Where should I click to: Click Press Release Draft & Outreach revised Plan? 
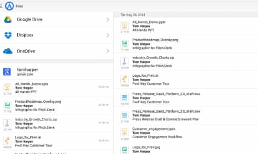(166, 119)
